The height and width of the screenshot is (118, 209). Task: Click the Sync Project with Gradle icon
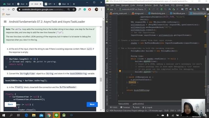pos(190,9)
